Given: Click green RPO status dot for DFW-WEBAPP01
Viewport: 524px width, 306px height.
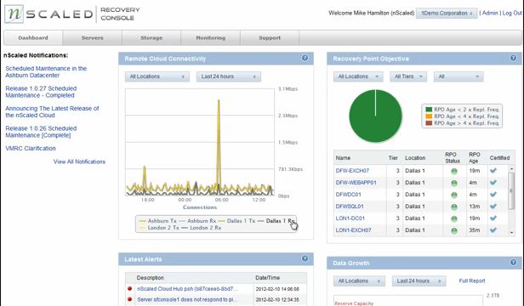Looking at the screenshot, I should [x=454, y=183].
